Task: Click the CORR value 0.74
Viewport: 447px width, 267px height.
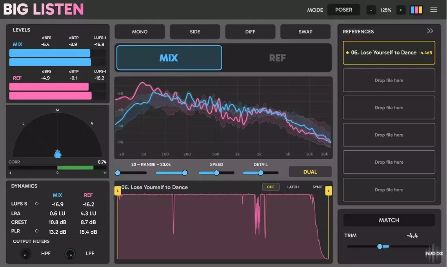Action: (x=102, y=162)
